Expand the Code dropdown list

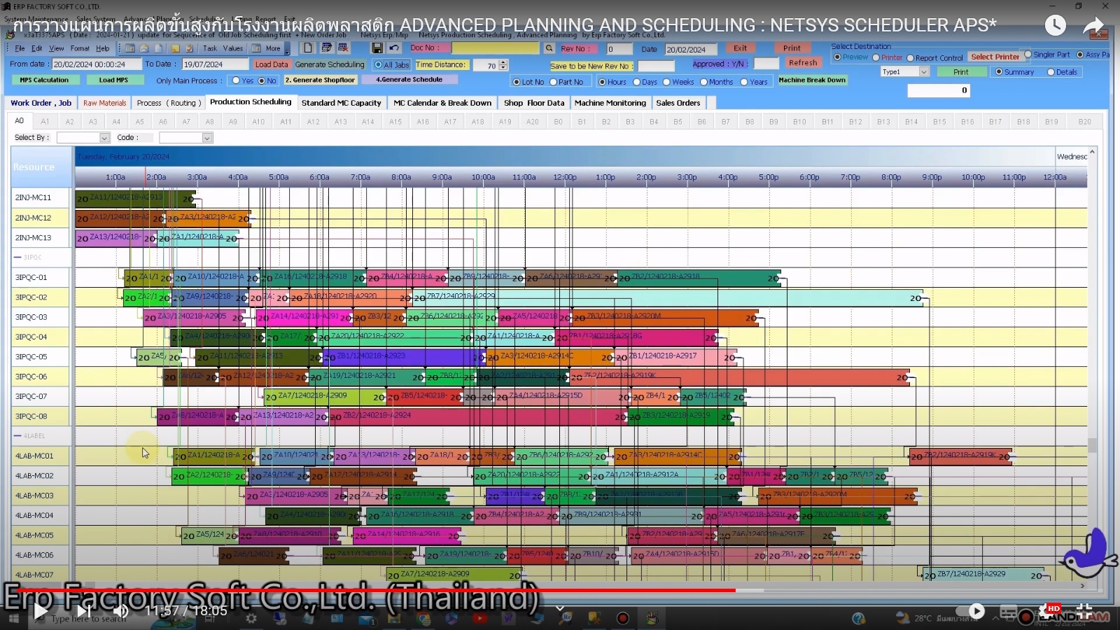coord(206,138)
